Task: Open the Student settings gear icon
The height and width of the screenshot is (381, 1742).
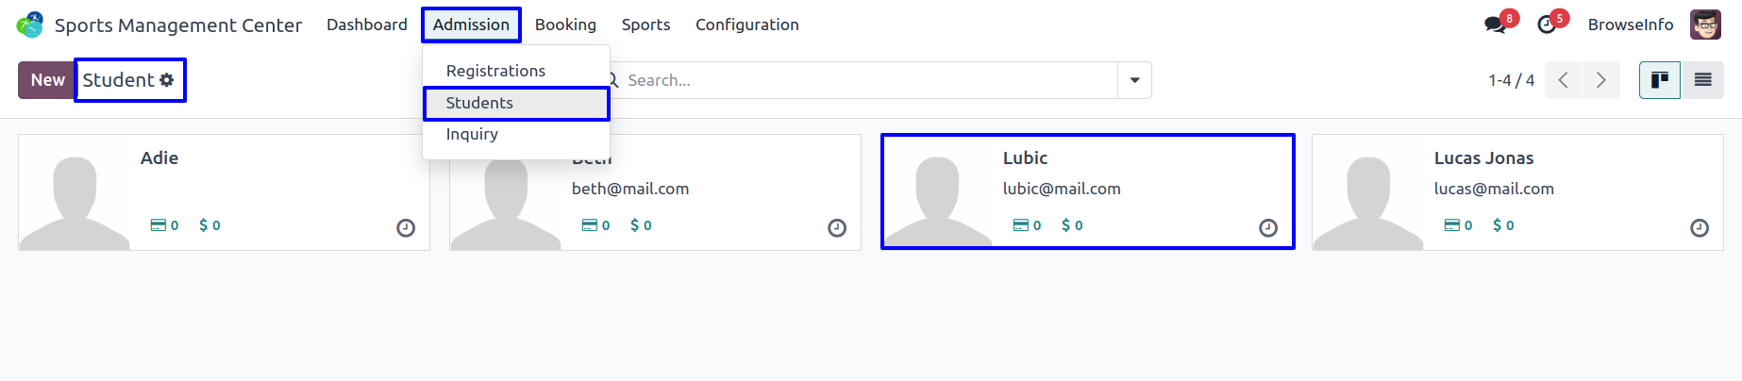Action: point(167,80)
